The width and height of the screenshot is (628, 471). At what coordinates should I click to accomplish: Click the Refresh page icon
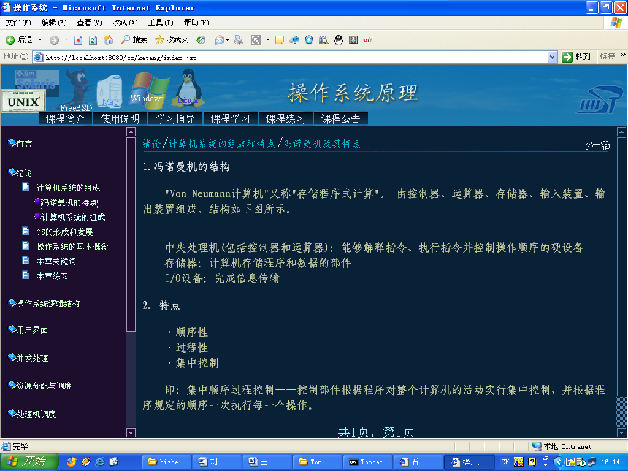coord(93,40)
